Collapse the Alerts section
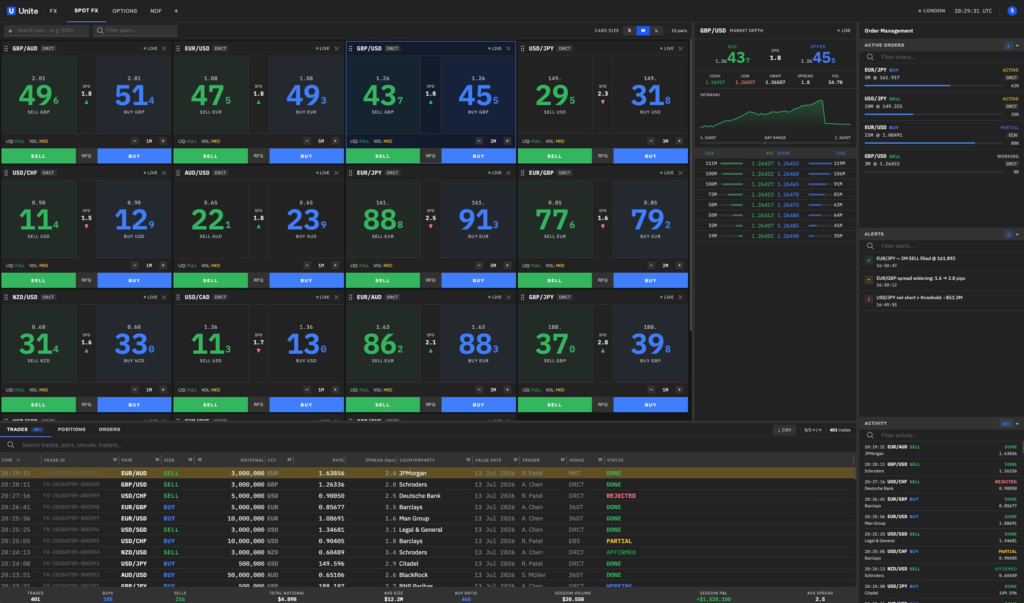 1017,235
